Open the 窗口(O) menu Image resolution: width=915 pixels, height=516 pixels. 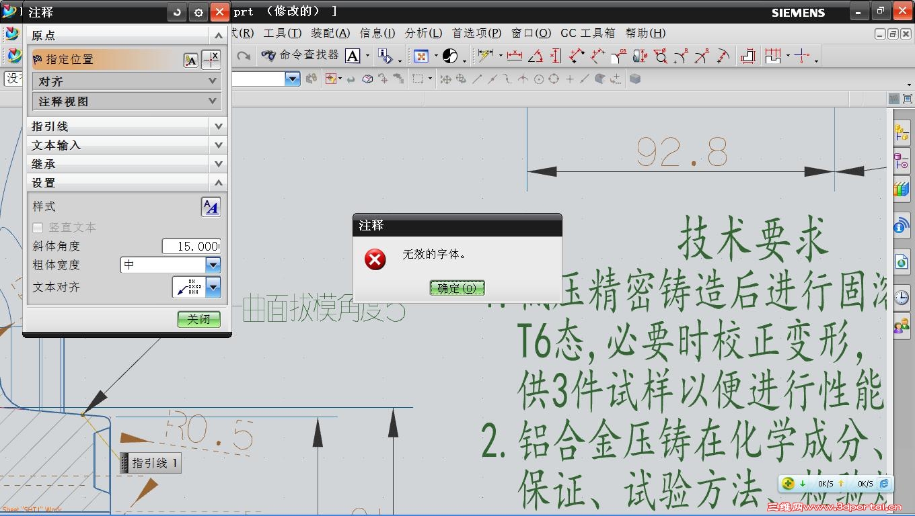(x=531, y=33)
